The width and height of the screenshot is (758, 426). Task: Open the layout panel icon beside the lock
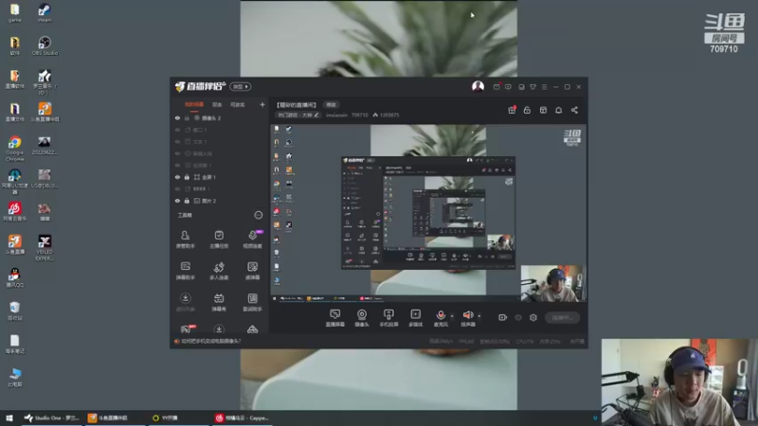[x=543, y=110]
